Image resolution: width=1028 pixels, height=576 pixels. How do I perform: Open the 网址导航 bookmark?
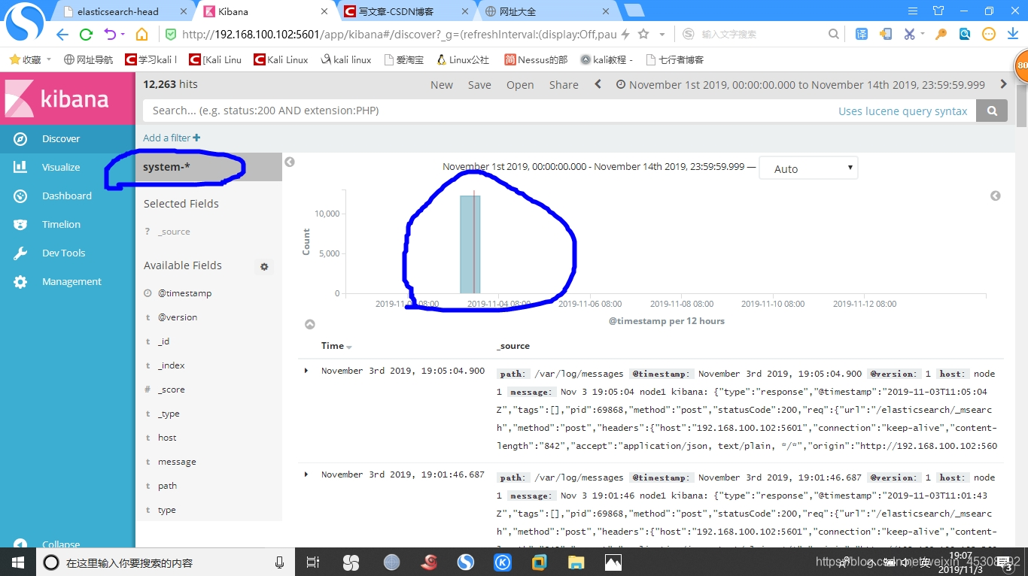pos(88,59)
